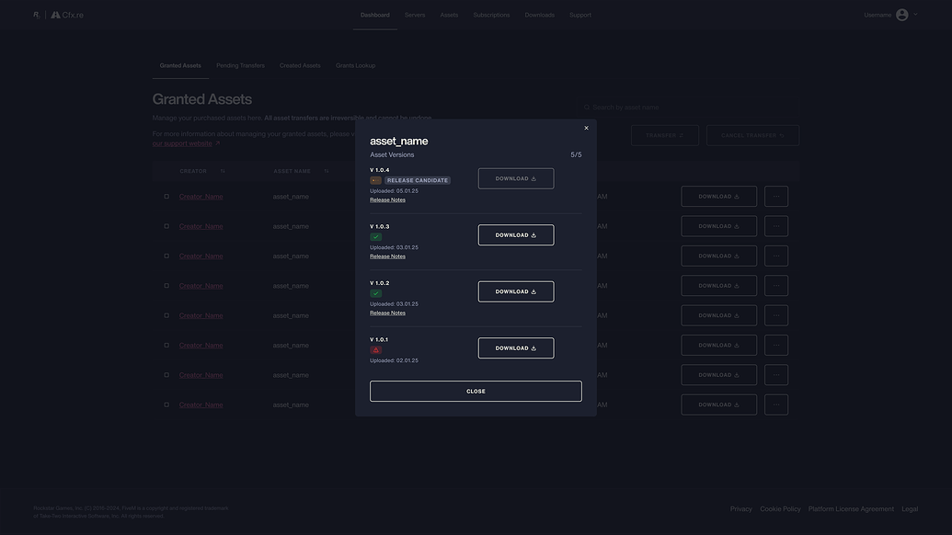Click the orange pending icon of V 1.0.4

point(376,180)
